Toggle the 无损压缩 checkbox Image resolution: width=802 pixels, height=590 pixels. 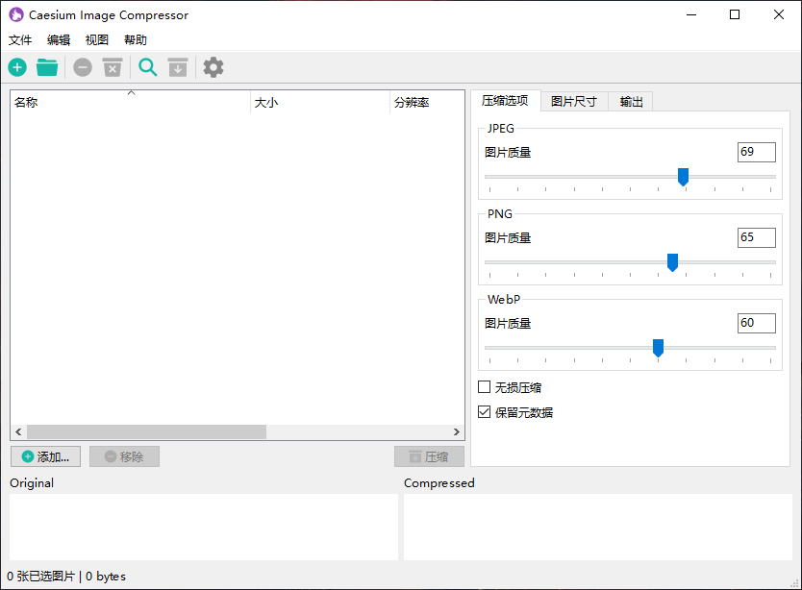tap(484, 387)
